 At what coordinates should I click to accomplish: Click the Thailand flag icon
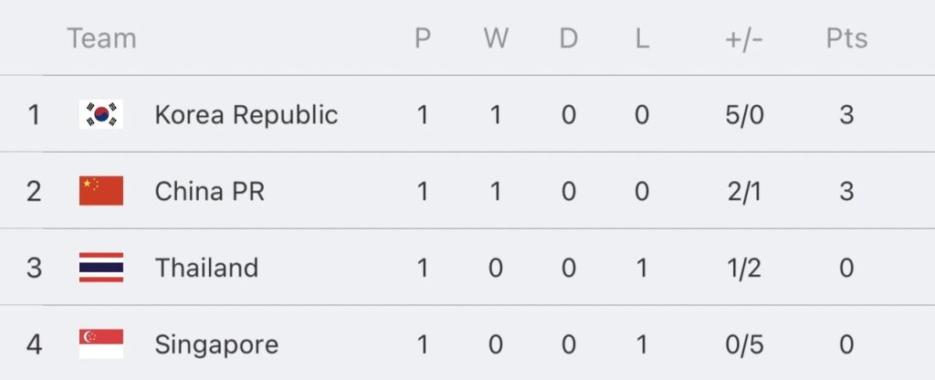[101, 268]
